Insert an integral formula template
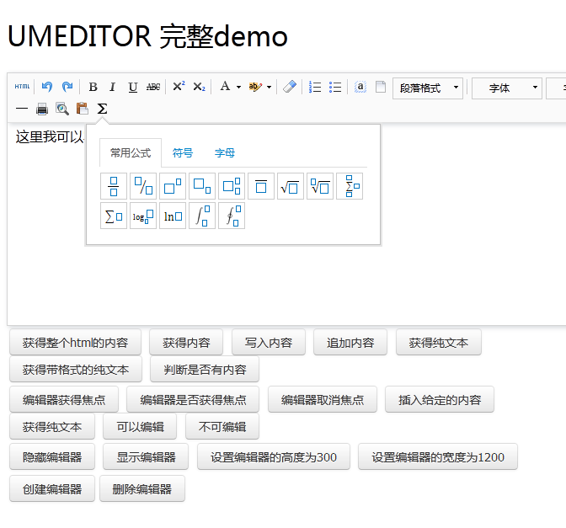Image resolution: width=566 pixels, height=528 pixels. pyautogui.click(x=202, y=216)
